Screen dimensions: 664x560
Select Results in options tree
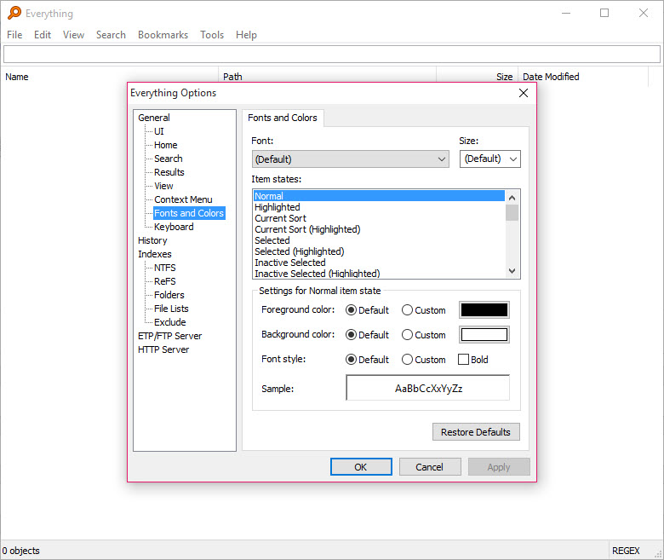(169, 172)
